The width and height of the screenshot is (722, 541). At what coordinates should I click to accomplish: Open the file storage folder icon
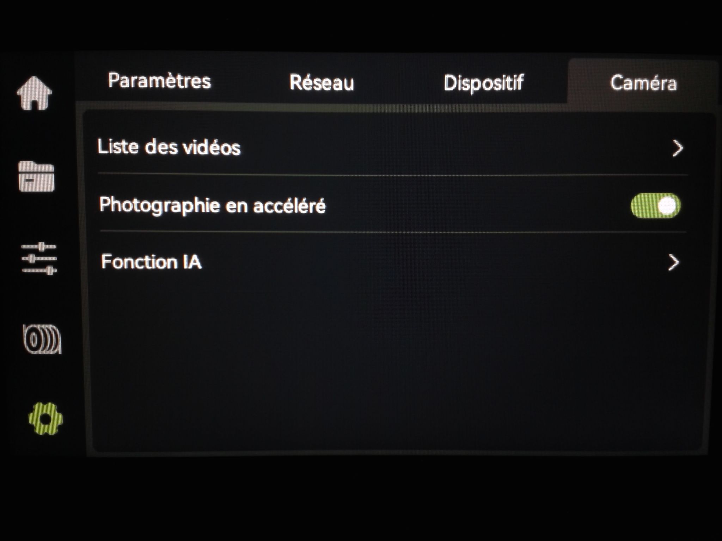click(36, 176)
